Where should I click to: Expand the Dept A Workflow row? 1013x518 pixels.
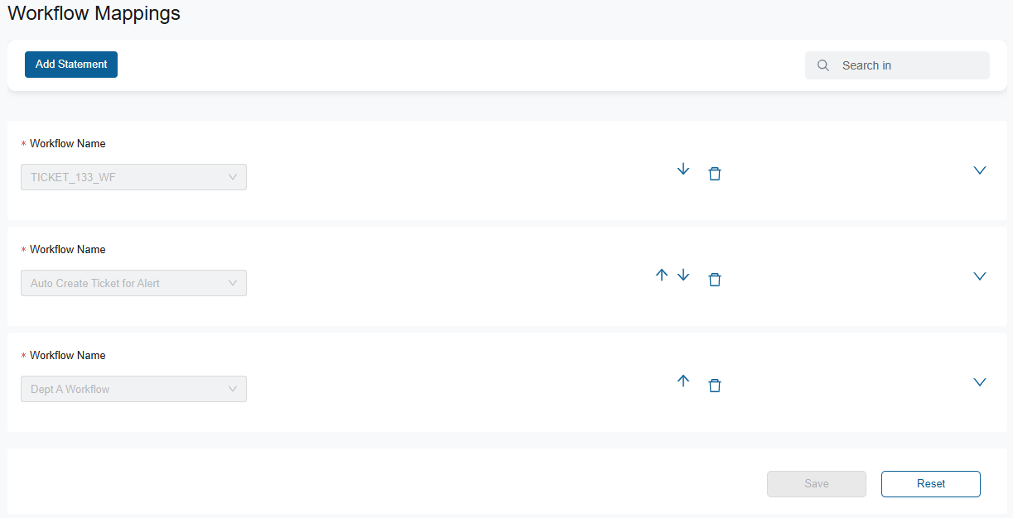(x=980, y=382)
